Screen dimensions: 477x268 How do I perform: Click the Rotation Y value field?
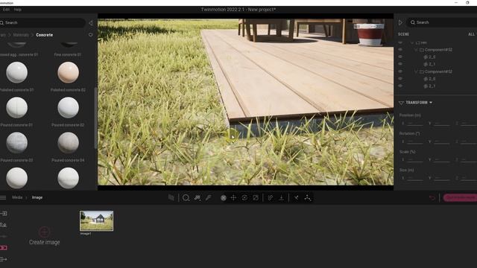click(442, 141)
